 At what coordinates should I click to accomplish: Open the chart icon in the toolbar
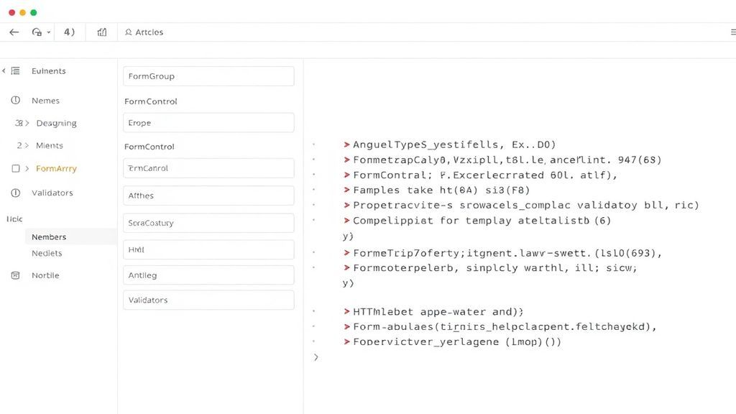[101, 32]
